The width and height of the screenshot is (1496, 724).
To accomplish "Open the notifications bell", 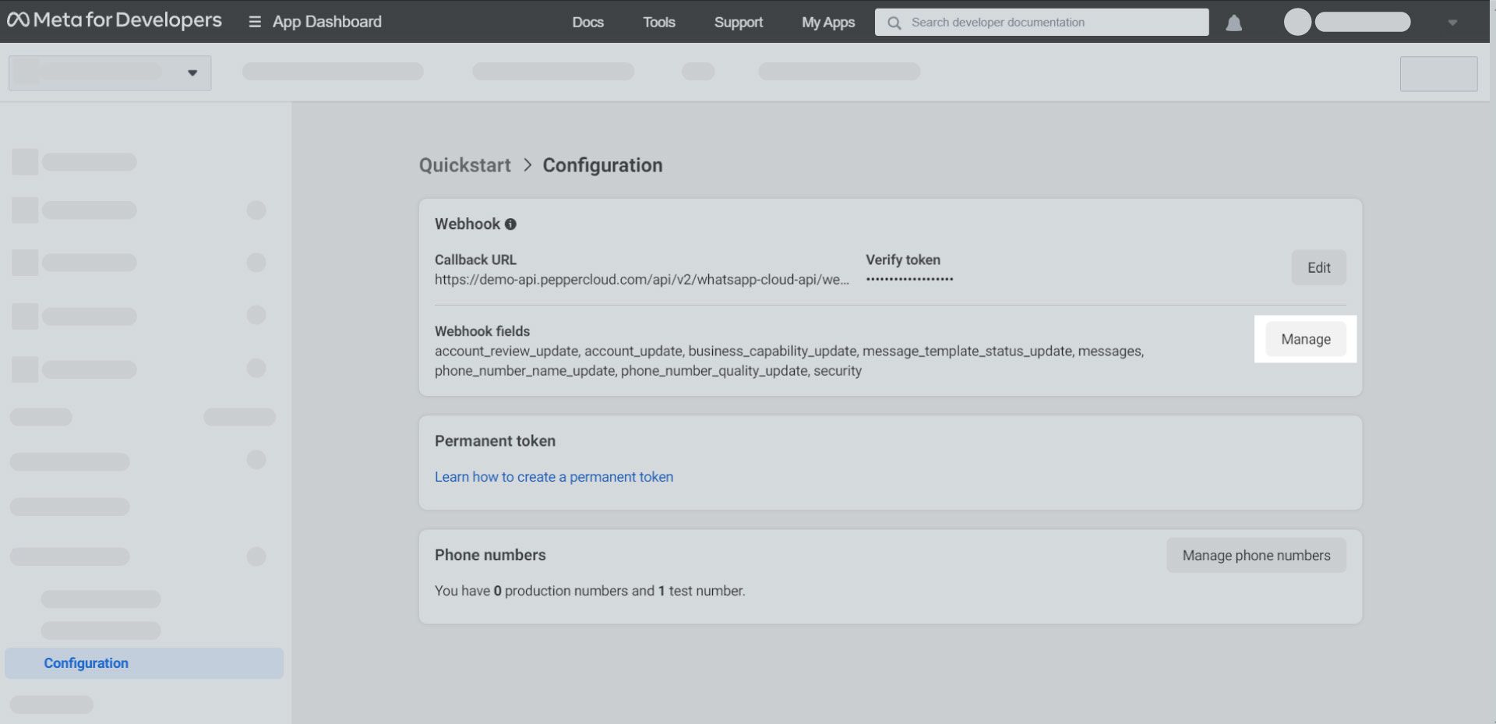I will click(1233, 23).
